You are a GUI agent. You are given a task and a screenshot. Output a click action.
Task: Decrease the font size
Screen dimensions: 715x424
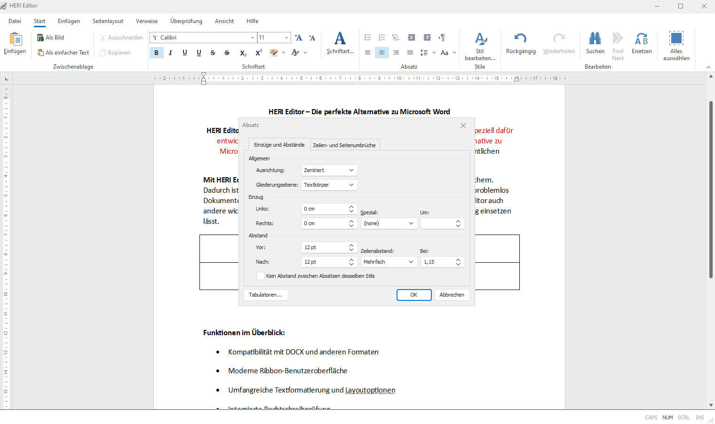pyautogui.click(x=312, y=38)
